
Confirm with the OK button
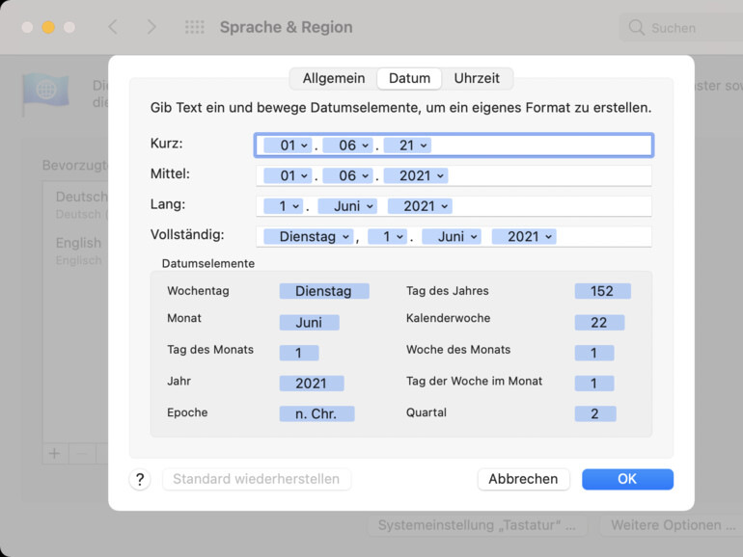tap(627, 479)
